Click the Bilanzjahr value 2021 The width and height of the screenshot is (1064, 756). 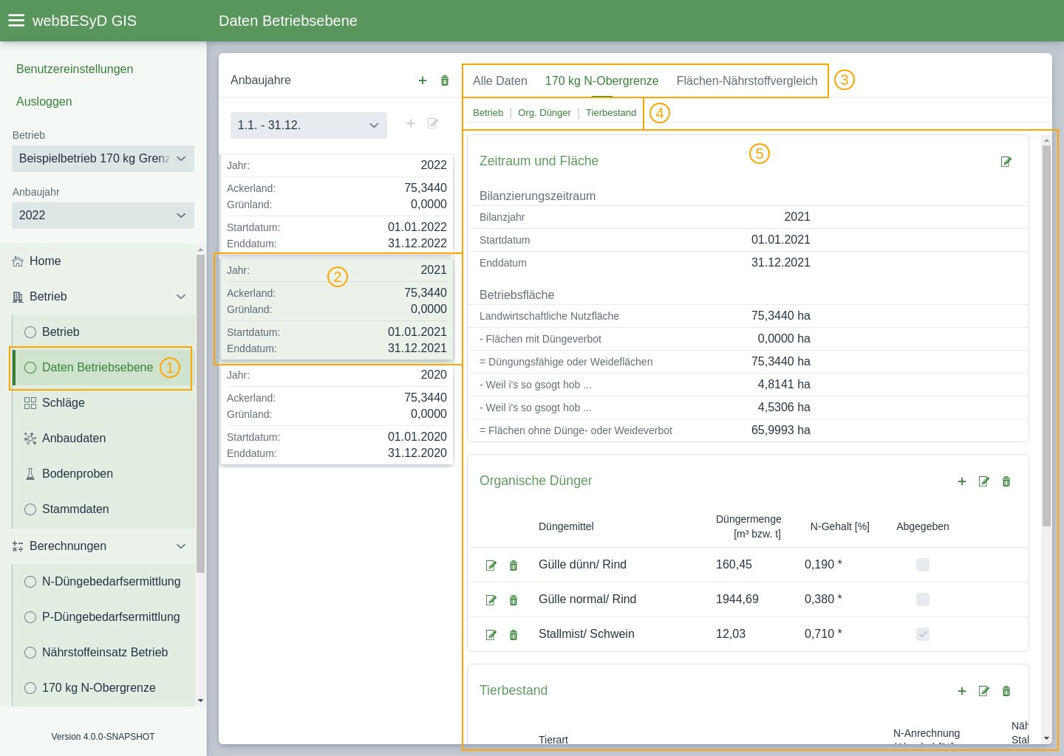[797, 217]
